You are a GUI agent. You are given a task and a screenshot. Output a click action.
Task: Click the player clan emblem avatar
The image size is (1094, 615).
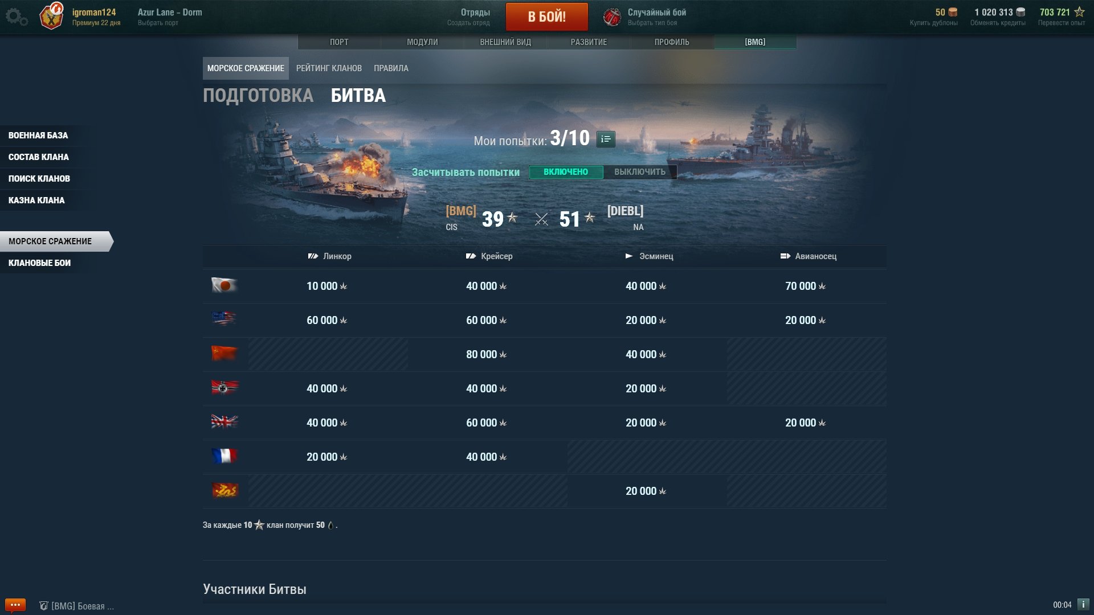[51, 16]
